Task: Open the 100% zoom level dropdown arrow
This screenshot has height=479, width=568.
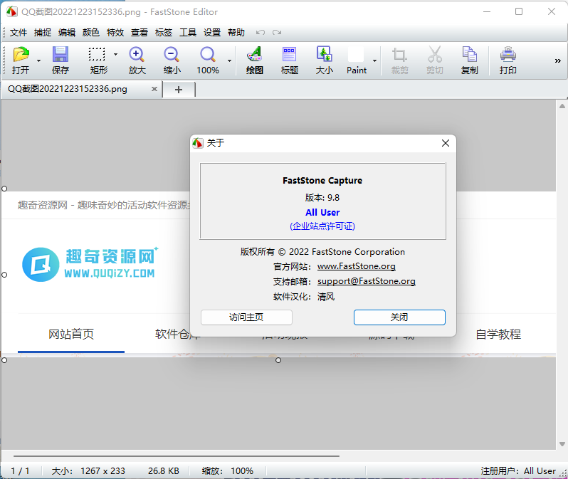Action: 229,61
